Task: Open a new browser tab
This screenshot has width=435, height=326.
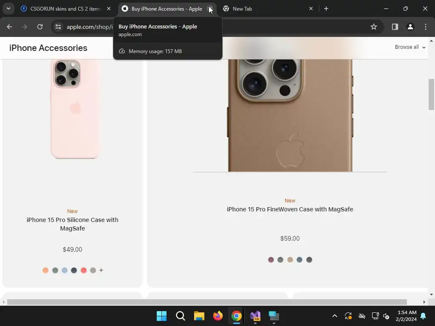Action: pyautogui.click(x=326, y=8)
